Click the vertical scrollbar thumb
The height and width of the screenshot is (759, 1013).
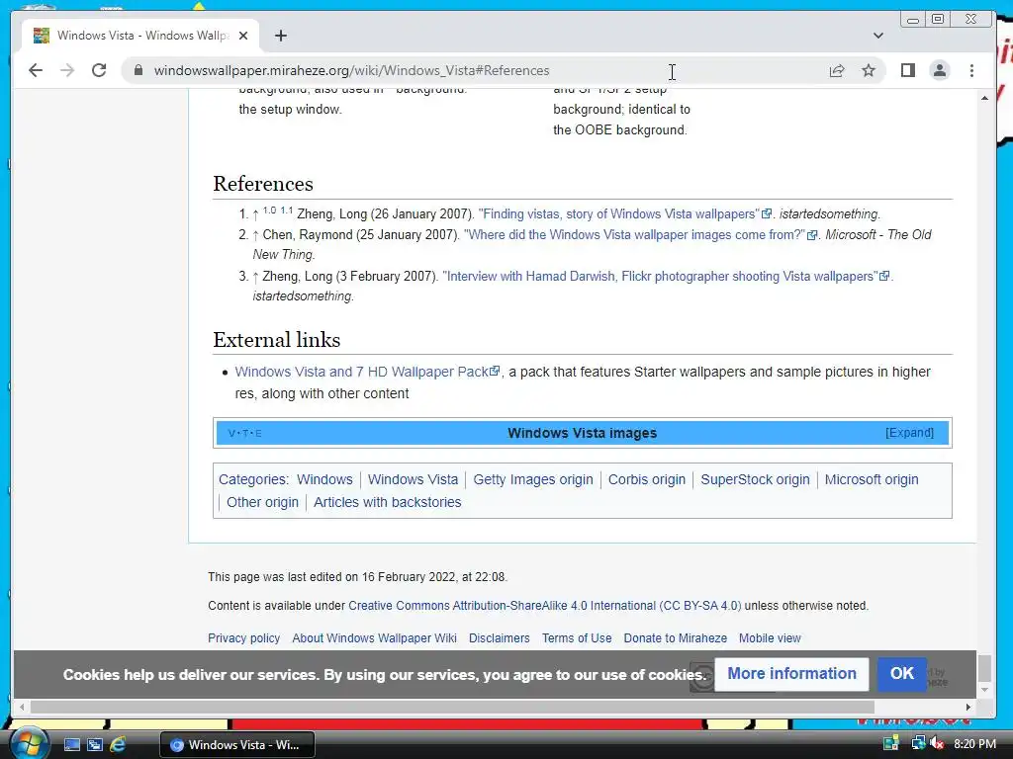(x=984, y=668)
